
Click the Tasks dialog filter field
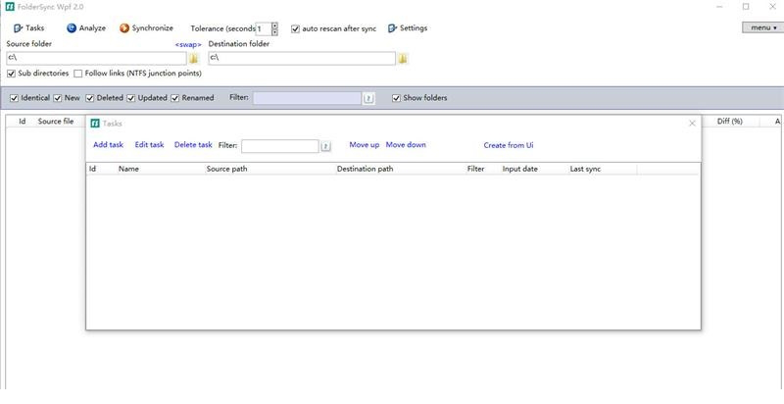coord(279,146)
